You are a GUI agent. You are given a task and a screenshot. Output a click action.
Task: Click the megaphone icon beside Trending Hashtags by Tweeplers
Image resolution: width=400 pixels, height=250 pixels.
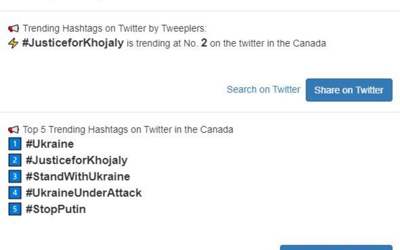tap(14, 29)
